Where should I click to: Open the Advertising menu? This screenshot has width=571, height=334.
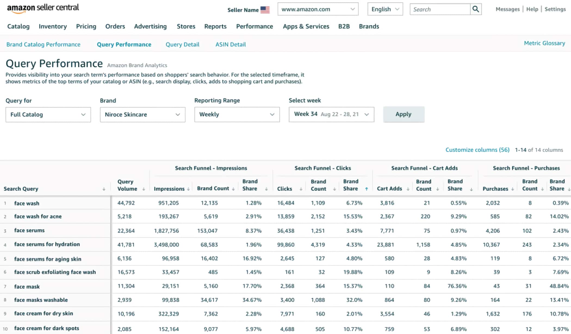coord(150,26)
